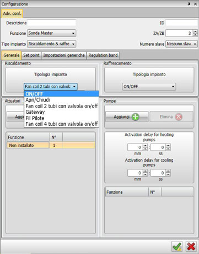Open the Funzione Sonda Master dropdown
This screenshot has height=254, width=199.
52,33
